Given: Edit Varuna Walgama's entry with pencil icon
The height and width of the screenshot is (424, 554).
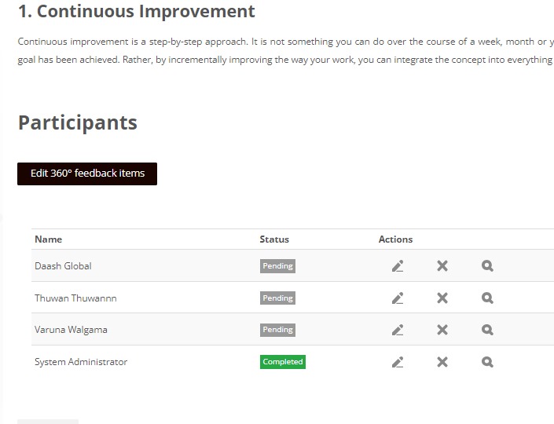Looking at the screenshot, I should click(x=398, y=330).
